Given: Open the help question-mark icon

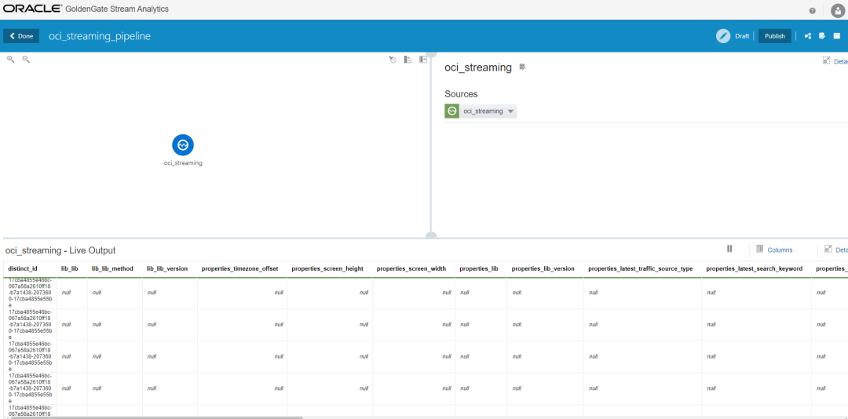Looking at the screenshot, I should (x=813, y=11).
